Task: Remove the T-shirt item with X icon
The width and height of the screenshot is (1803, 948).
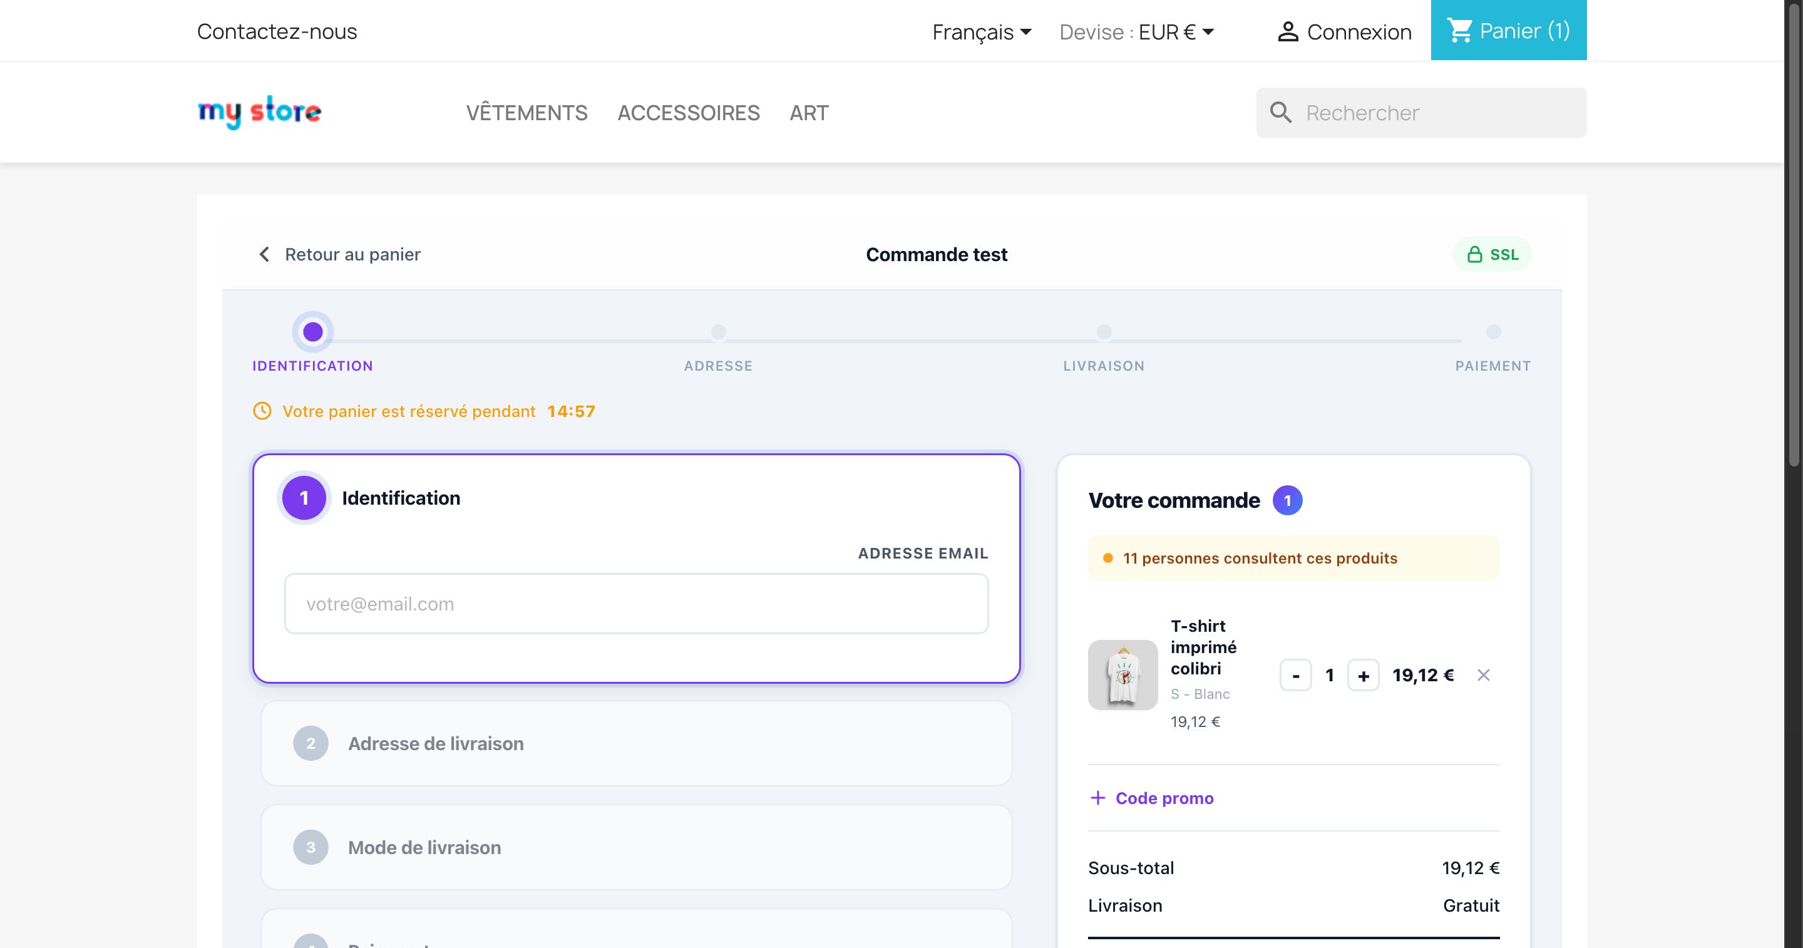Action: (x=1483, y=675)
